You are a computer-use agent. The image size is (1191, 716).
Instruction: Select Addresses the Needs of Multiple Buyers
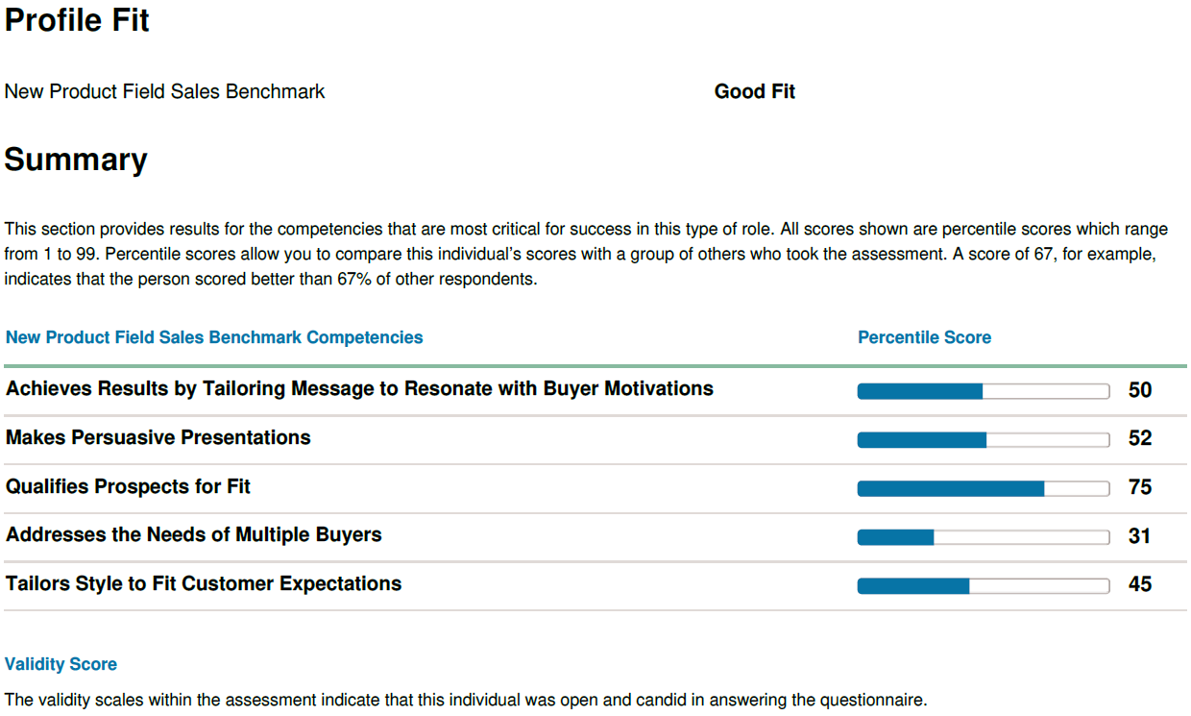point(194,535)
